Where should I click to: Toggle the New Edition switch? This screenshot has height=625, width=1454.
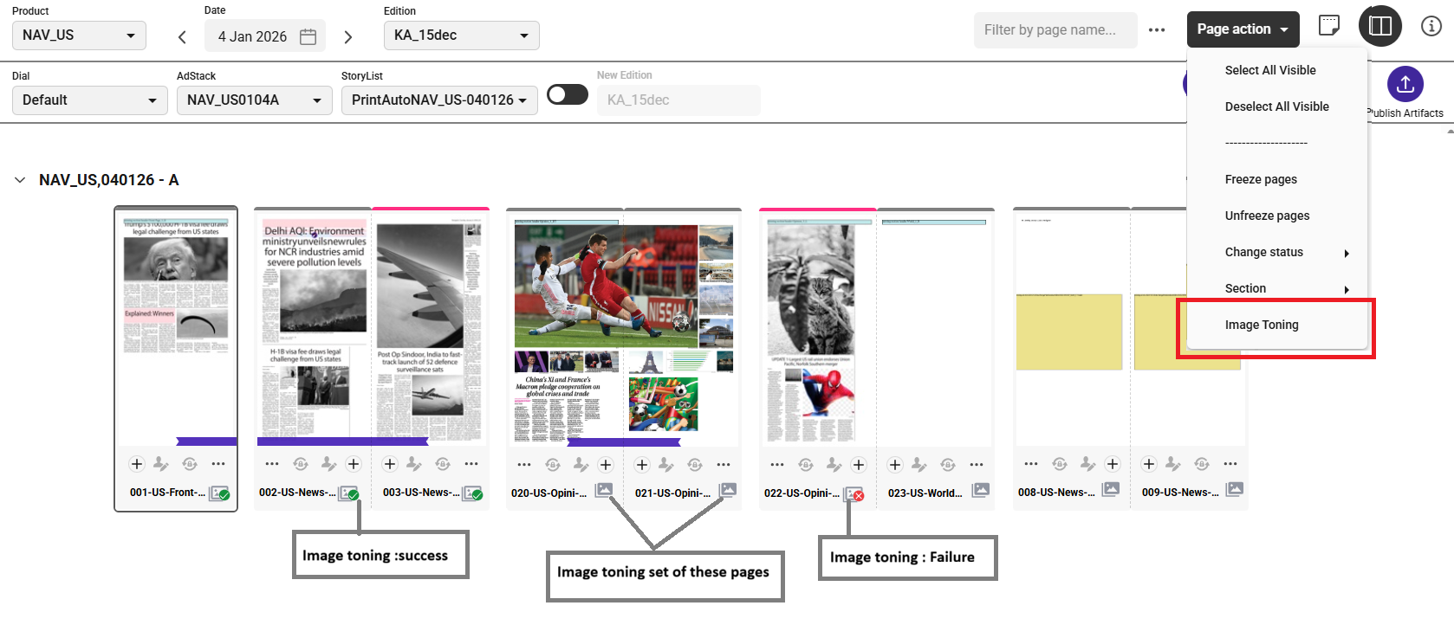pyautogui.click(x=568, y=94)
